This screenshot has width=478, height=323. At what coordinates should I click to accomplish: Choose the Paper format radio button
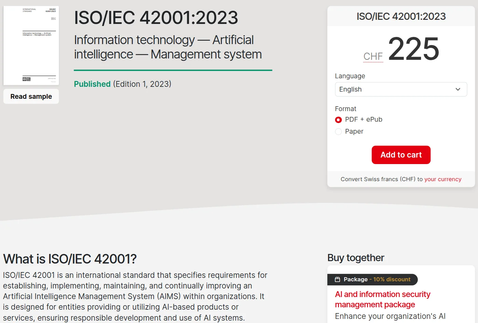[338, 132]
